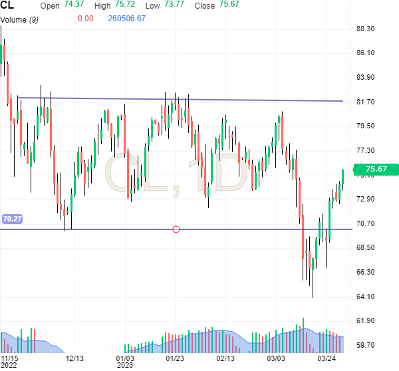Viewport: 399px width, 371px height.
Task: Click the 70.27 horizontal line price label
Action: tap(12, 219)
